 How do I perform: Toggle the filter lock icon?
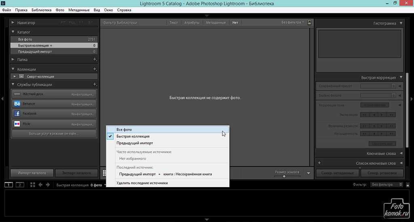309,23
